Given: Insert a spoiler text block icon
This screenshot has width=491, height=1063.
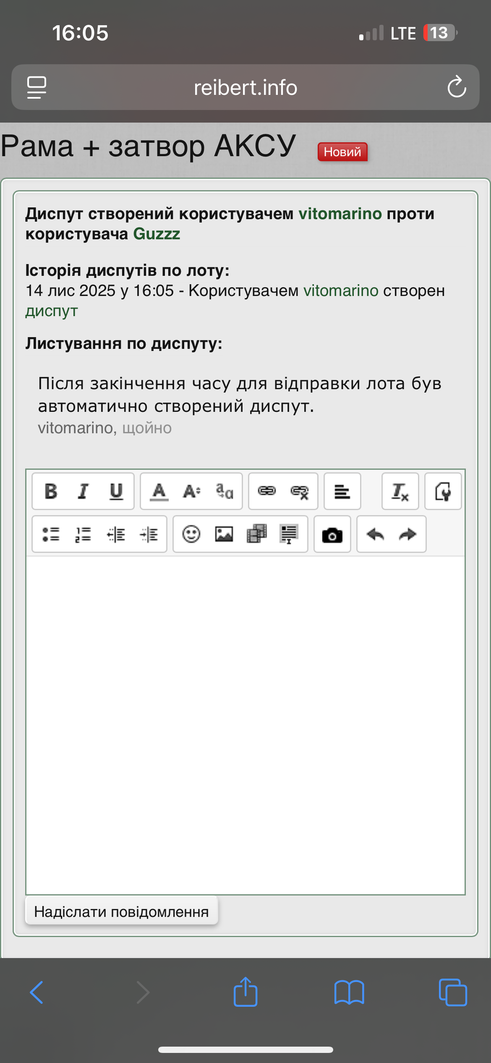Looking at the screenshot, I should [x=289, y=534].
